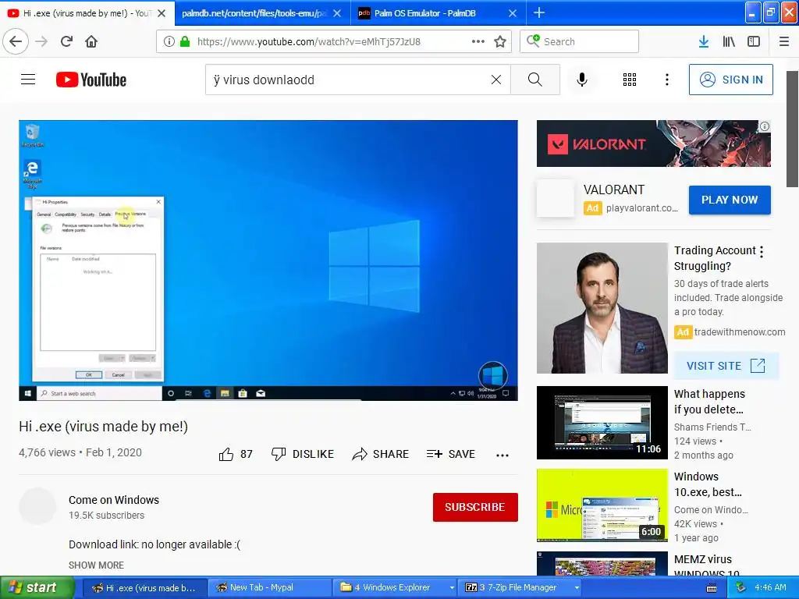Click the DISLIKE button

coord(303,454)
